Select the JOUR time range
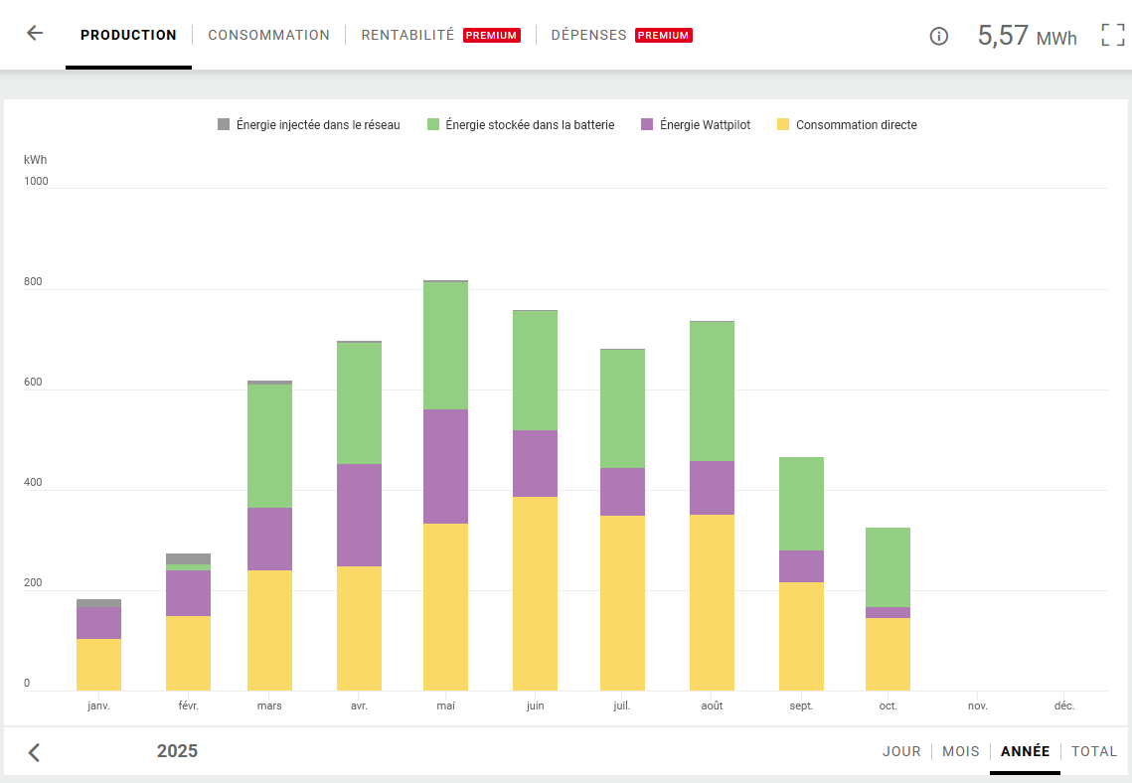The image size is (1132, 783). click(901, 751)
